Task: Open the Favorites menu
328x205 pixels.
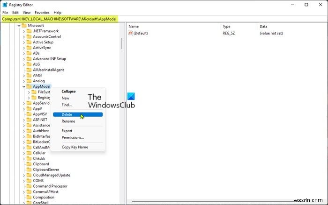Action: 42,12
